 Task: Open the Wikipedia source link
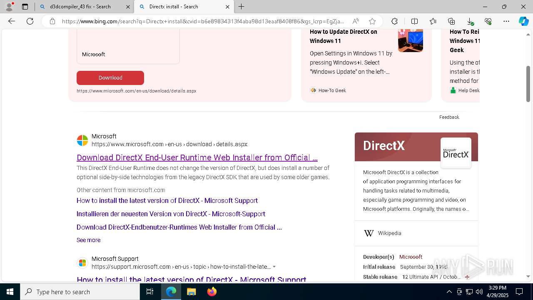390,233
